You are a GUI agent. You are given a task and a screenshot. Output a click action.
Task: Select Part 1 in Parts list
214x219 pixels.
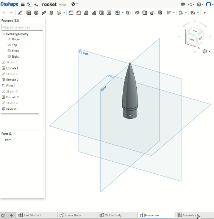coord(9,140)
